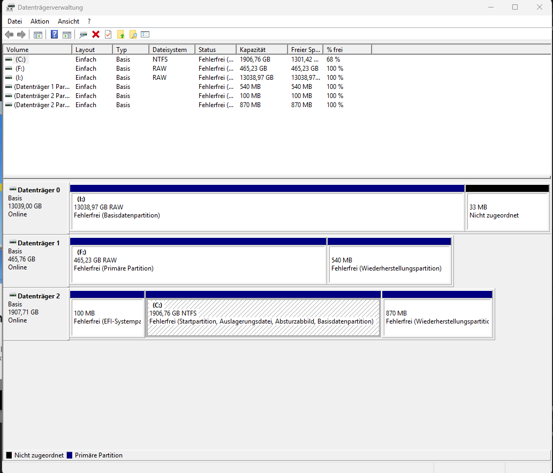Image resolution: width=553 pixels, height=473 pixels.
Task: Sort by the Freier Sp... column header
Action: [306, 49]
